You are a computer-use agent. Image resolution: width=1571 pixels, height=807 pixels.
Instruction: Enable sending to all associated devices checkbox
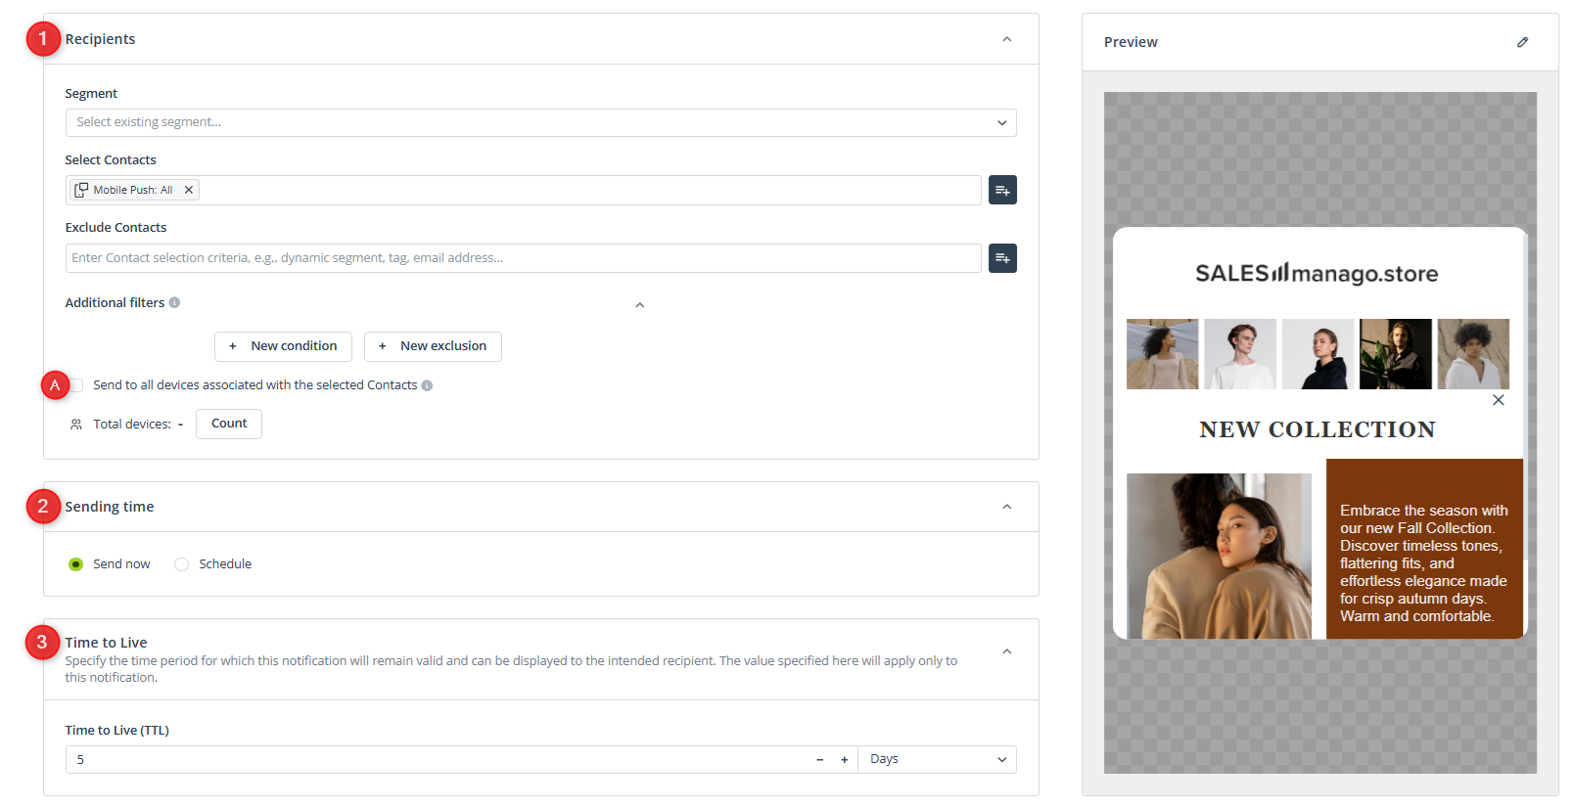click(76, 385)
